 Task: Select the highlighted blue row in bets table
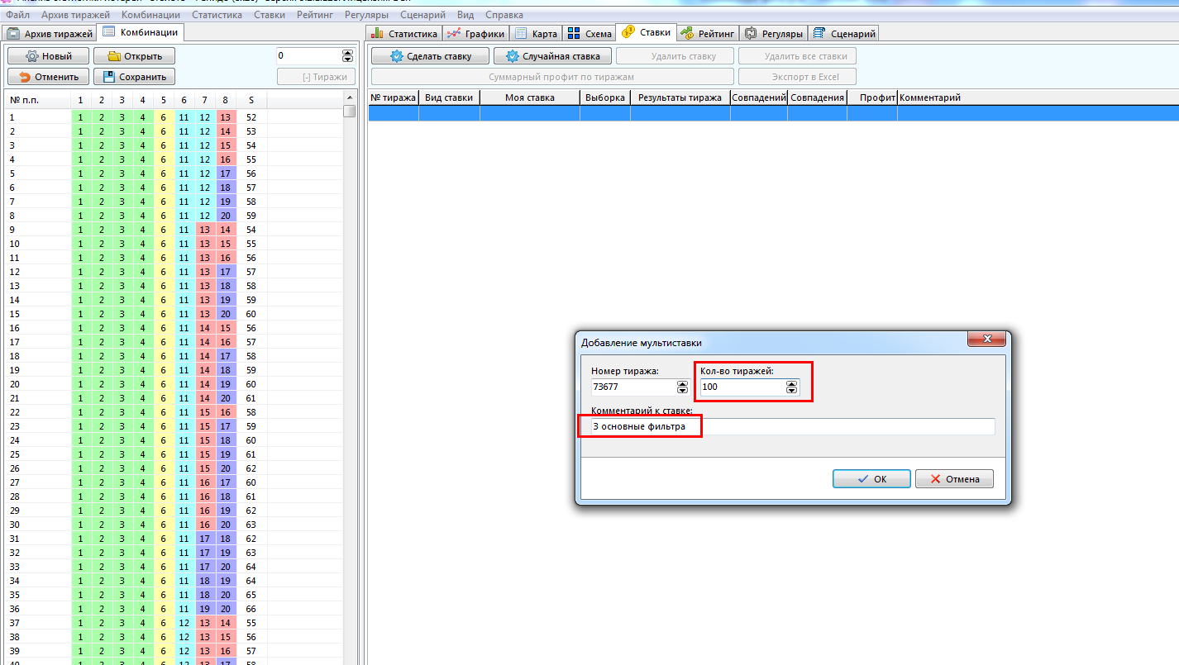773,113
